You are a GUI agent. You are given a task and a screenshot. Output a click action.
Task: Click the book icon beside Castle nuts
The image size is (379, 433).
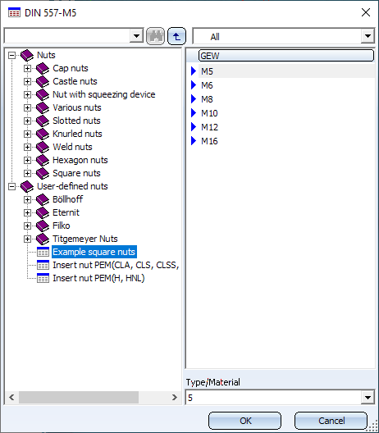pyautogui.click(x=43, y=81)
